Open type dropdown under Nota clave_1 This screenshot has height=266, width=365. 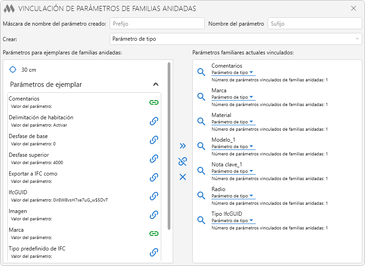click(233, 171)
